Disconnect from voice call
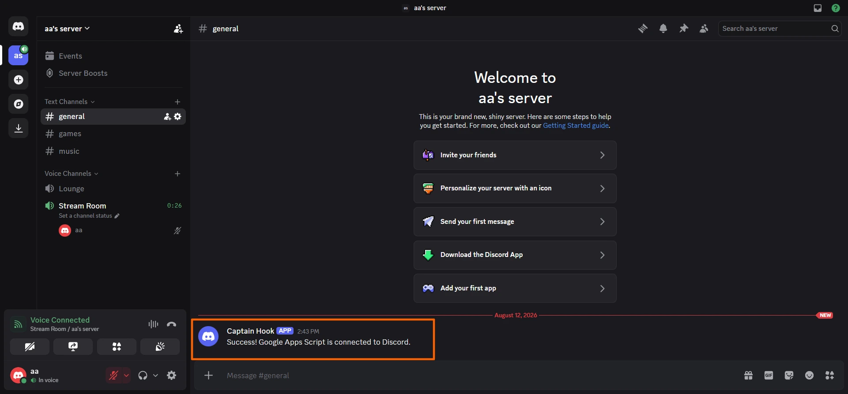The image size is (848, 394). pyautogui.click(x=172, y=324)
